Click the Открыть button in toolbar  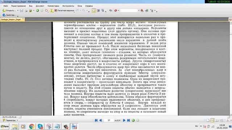click(9, 10)
